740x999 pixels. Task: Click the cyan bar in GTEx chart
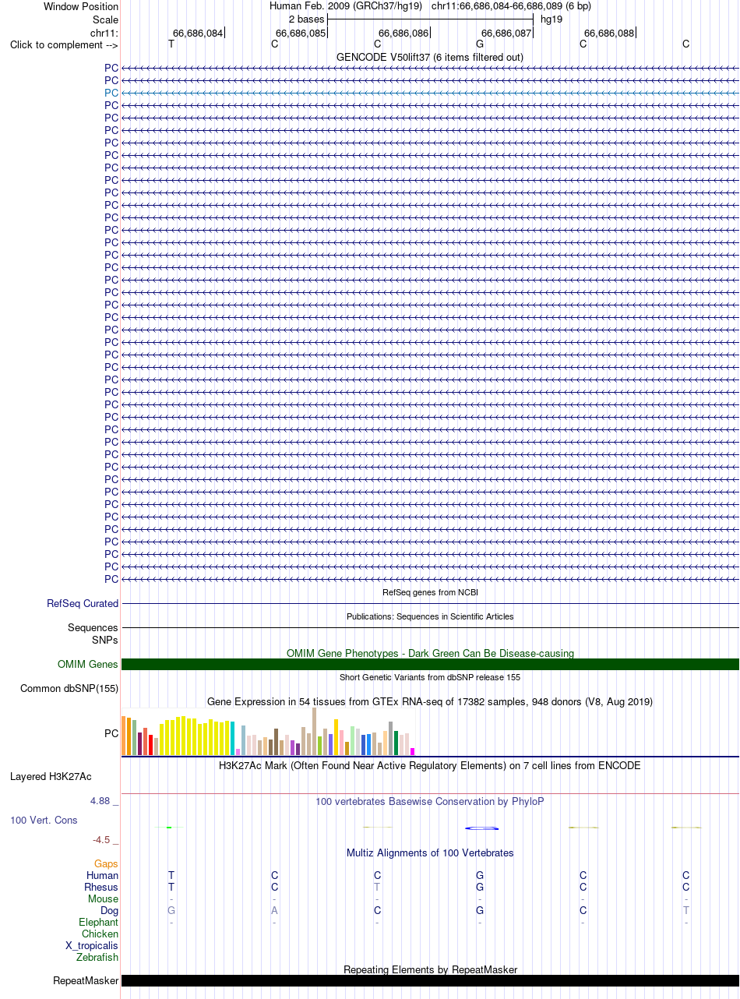click(x=232, y=739)
